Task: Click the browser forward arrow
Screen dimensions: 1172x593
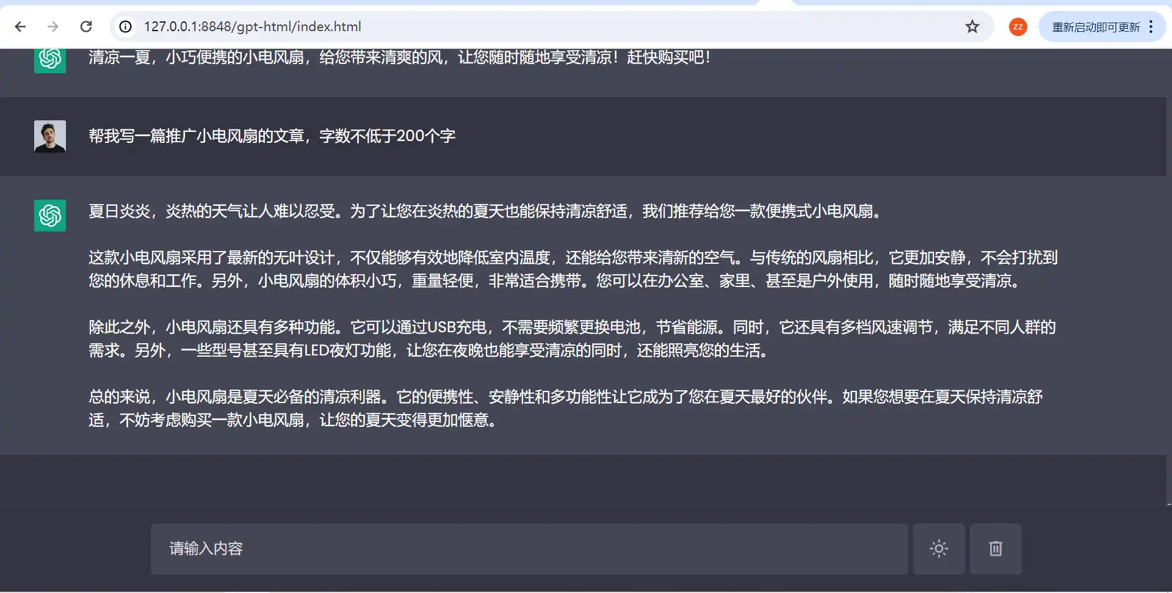Action: tap(53, 26)
